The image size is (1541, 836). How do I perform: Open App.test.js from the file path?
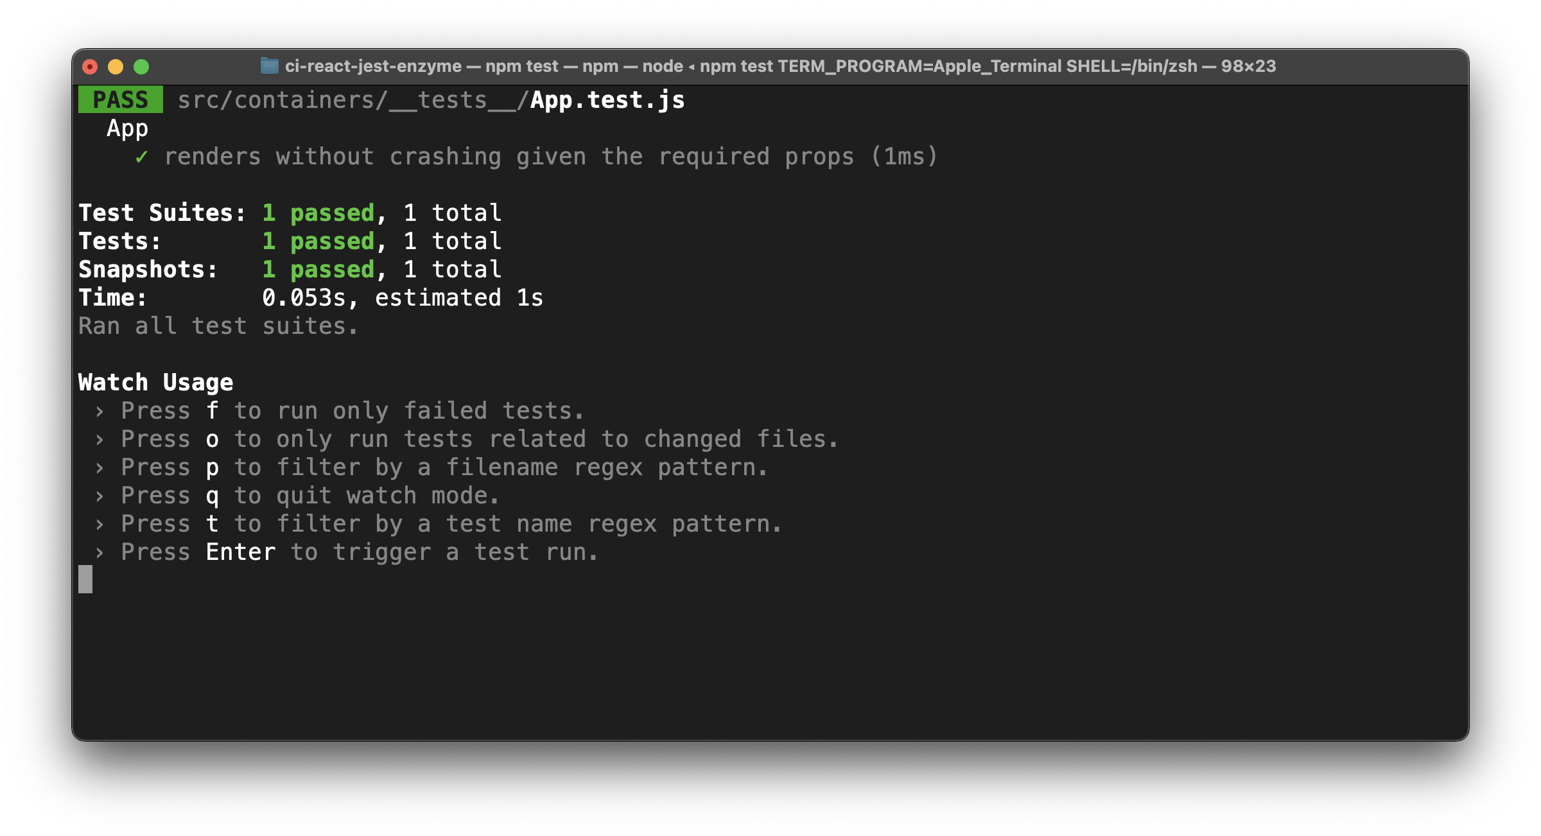(606, 100)
